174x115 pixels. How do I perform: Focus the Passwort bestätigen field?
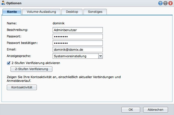78,43
